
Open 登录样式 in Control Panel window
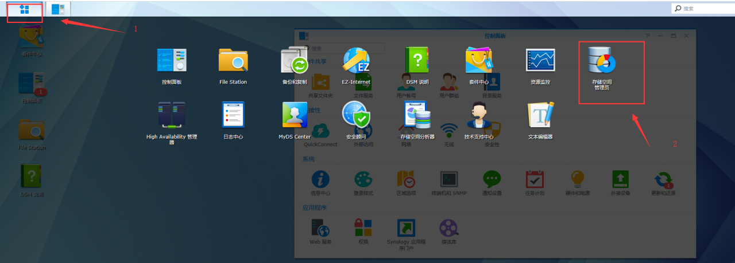tap(363, 183)
